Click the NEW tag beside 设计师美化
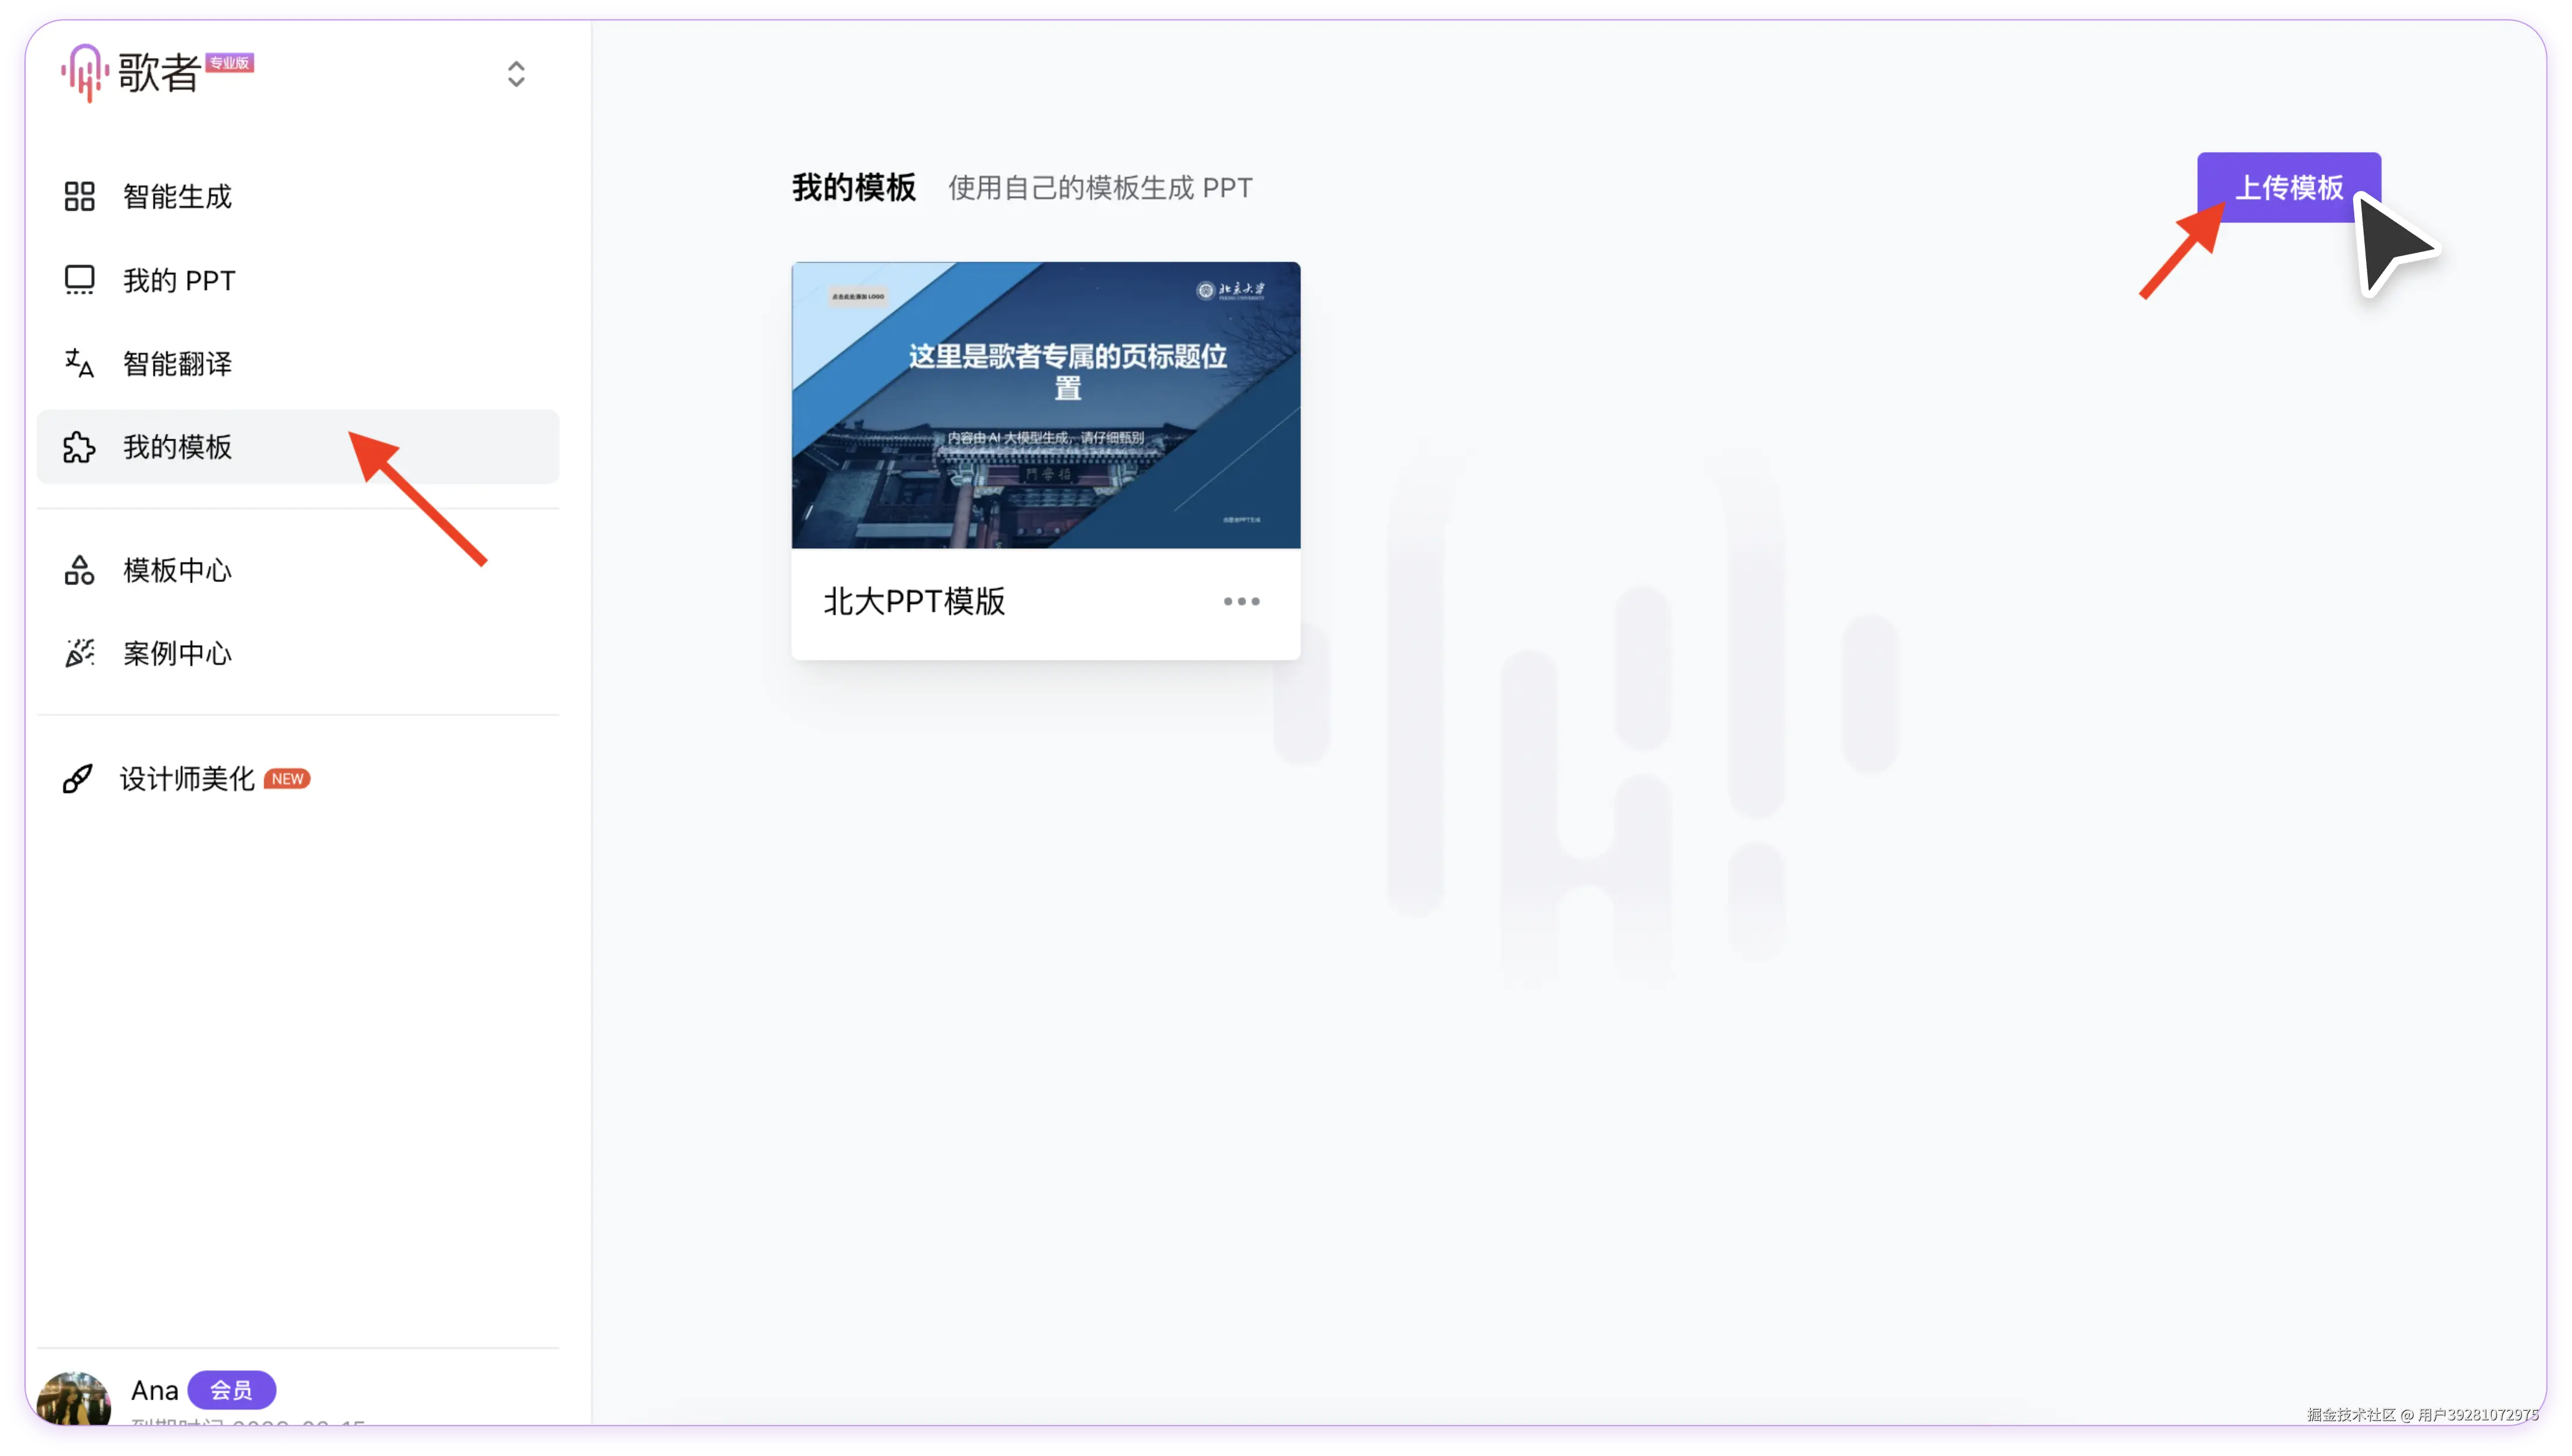Viewport: 2572px width, 1456px height. point(287,779)
